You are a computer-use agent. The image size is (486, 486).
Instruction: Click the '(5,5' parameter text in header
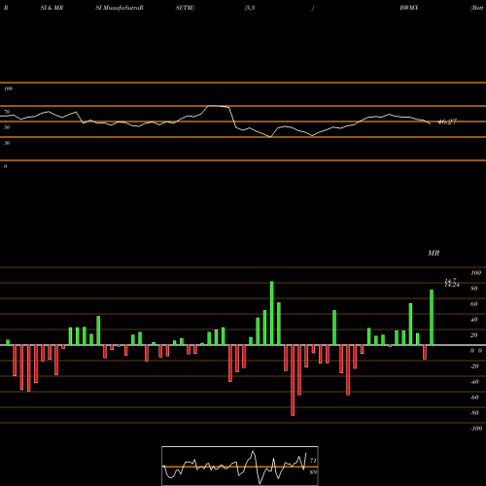[250, 8]
